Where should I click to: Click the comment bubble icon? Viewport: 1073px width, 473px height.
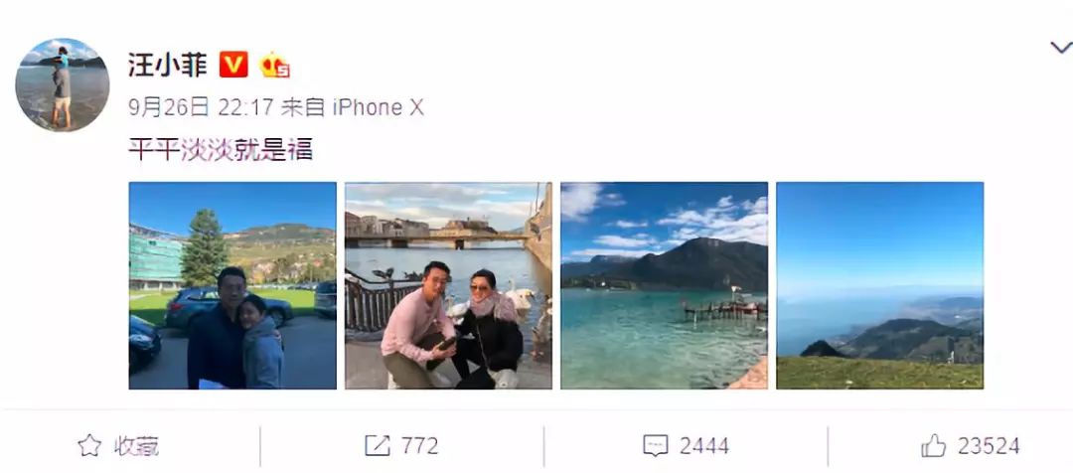tap(656, 446)
